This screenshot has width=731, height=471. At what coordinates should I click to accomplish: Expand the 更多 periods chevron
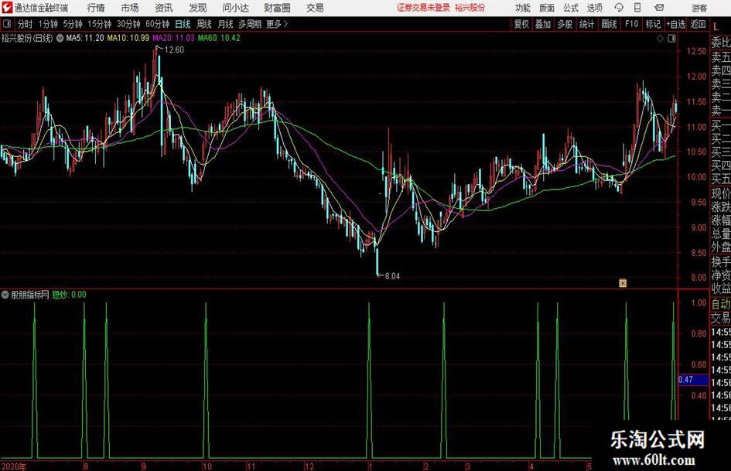pos(285,24)
